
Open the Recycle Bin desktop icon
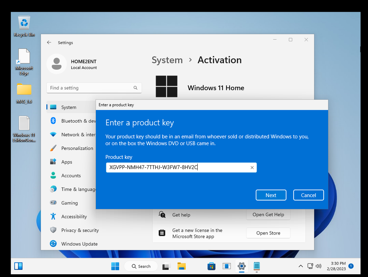point(24,26)
